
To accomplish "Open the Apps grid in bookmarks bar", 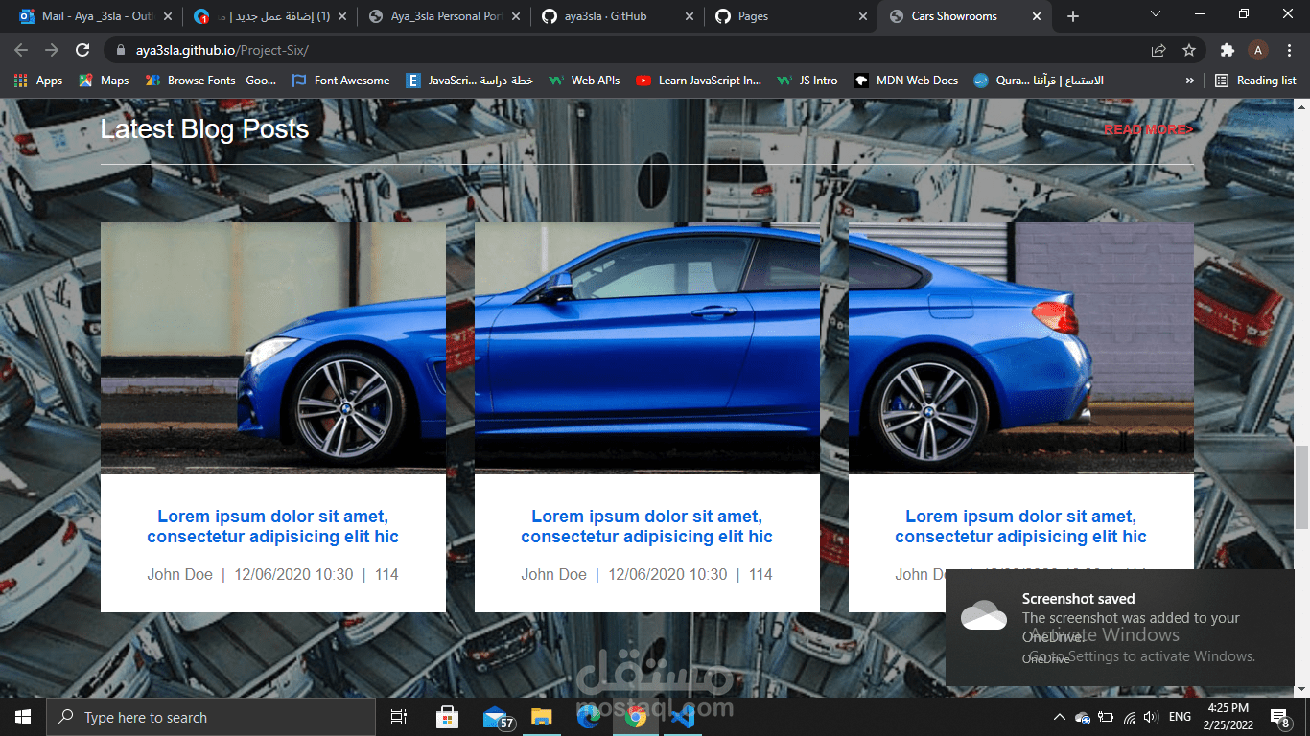I will 38,80.
